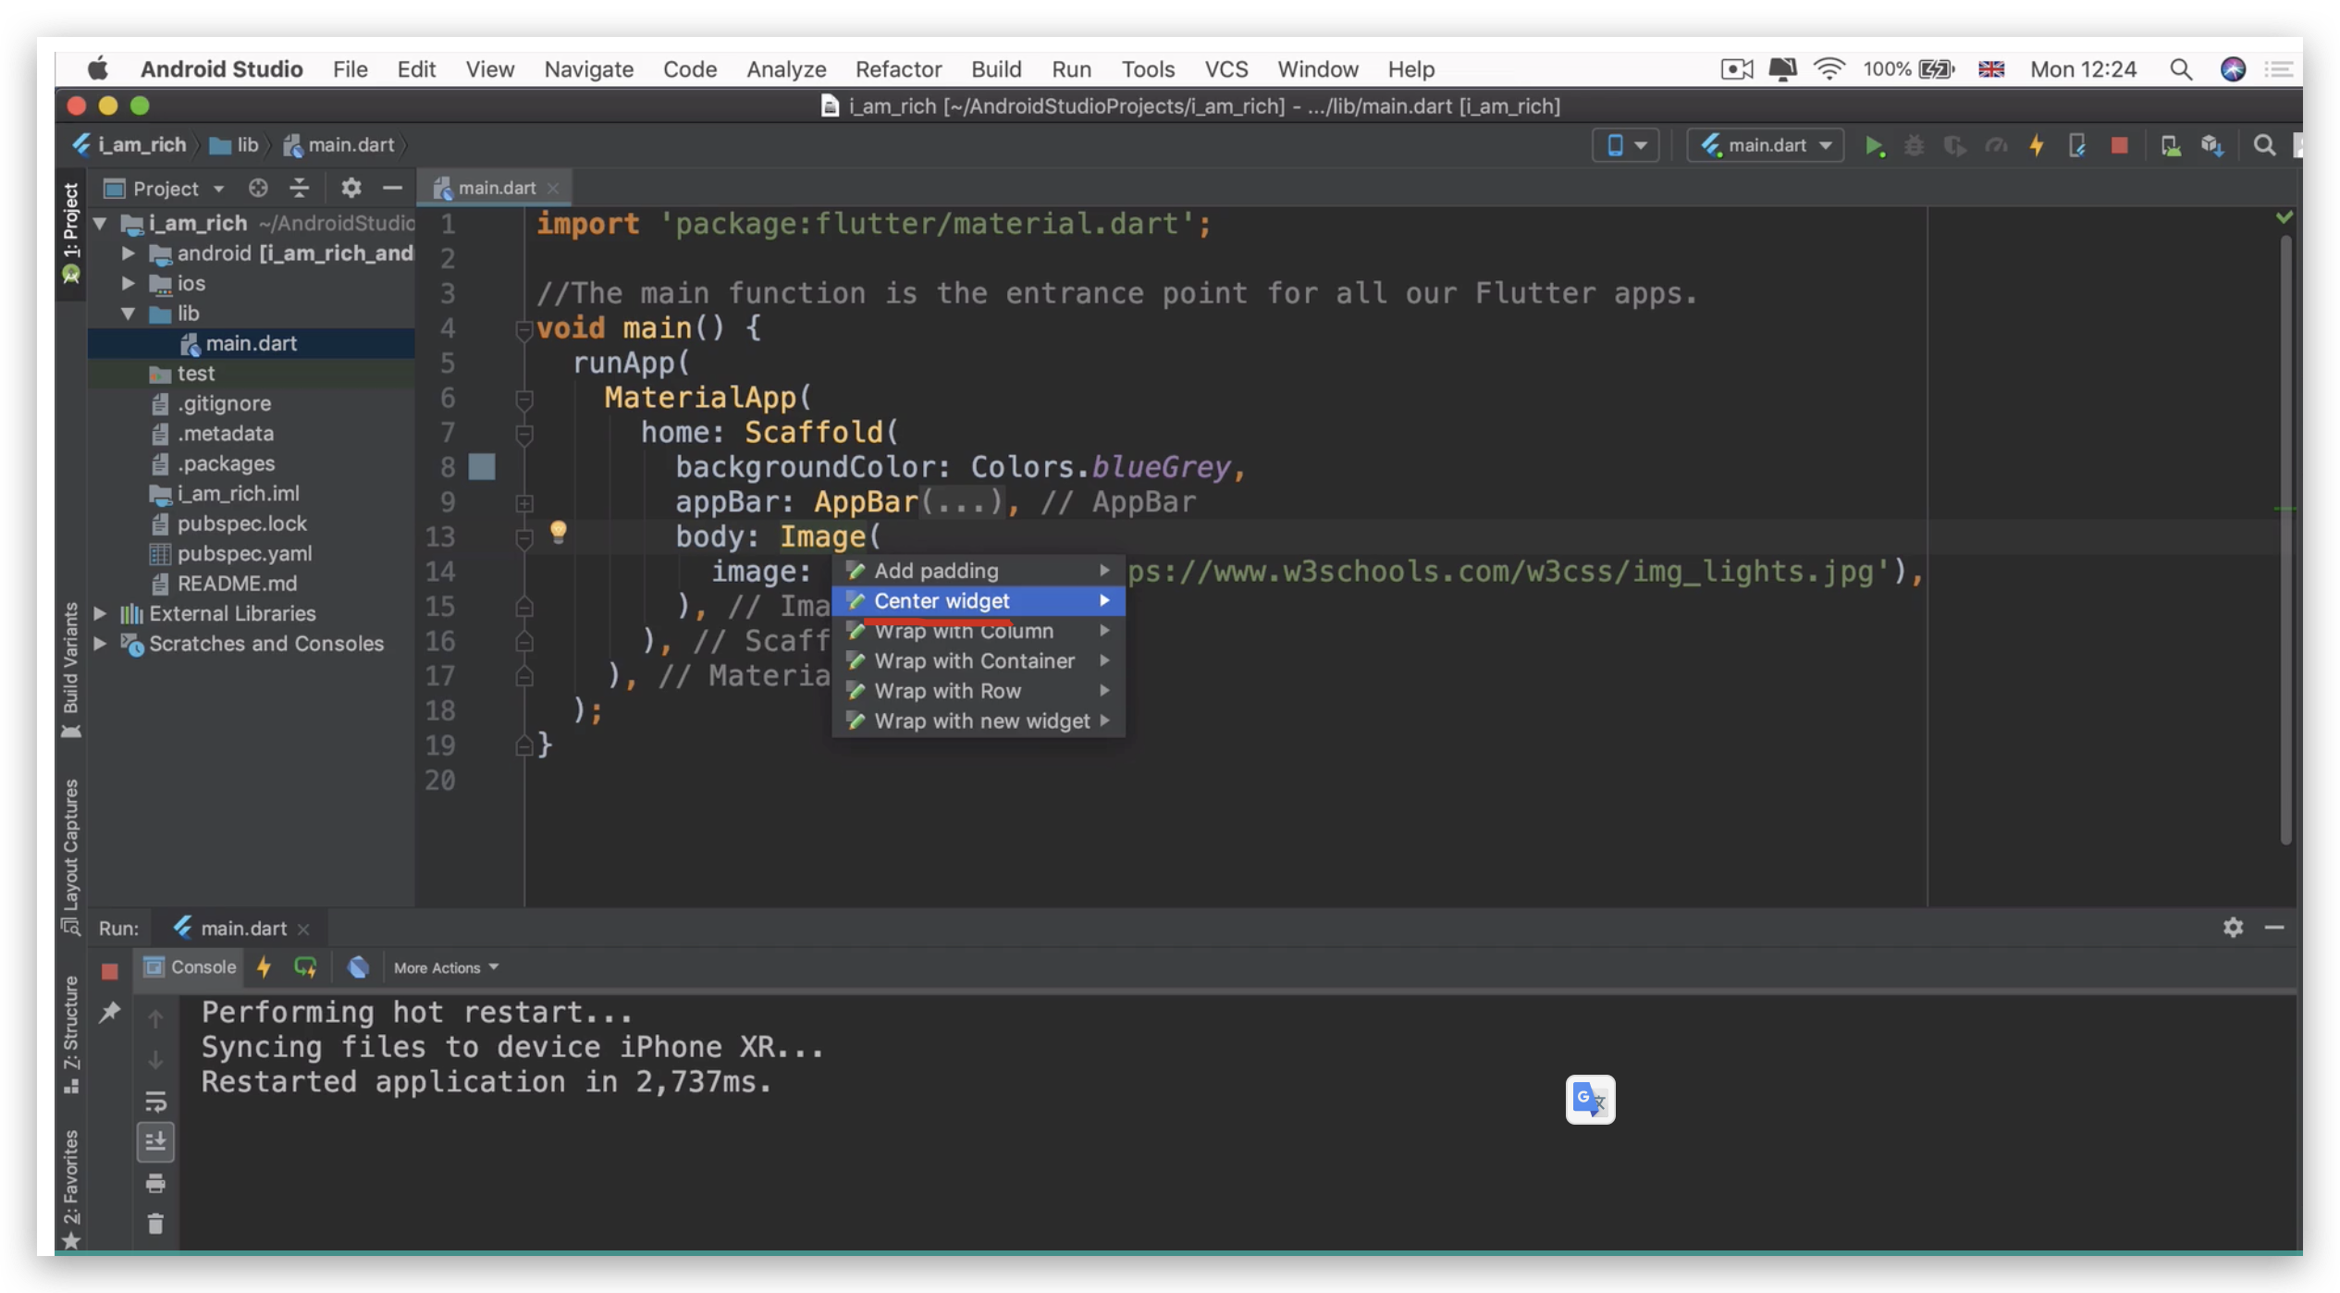
Task: Click Hot Reload lightning in Run console toolbar
Action: tap(264, 967)
